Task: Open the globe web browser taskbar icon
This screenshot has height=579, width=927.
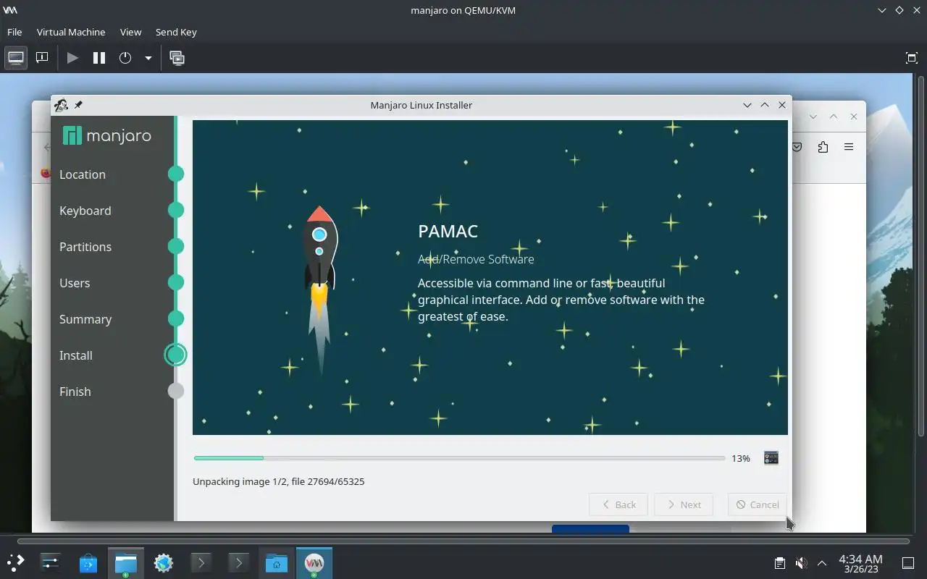Action: [163, 562]
